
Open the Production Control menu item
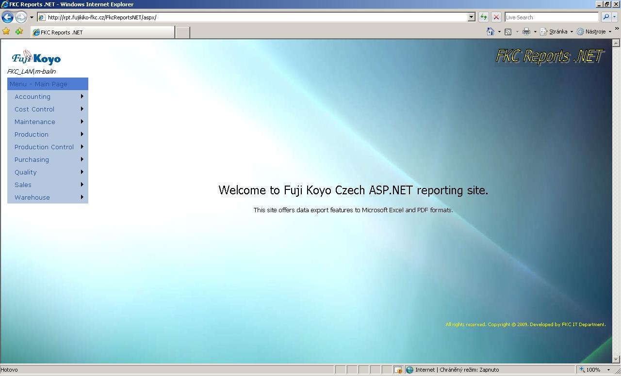tap(48, 147)
